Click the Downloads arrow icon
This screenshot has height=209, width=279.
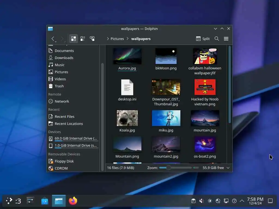tap(51, 58)
